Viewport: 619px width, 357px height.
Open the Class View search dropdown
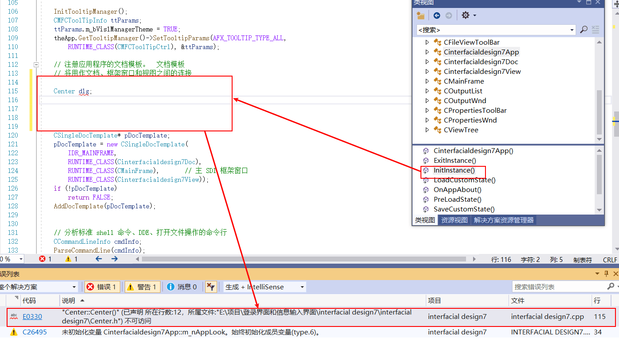(x=571, y=30)
